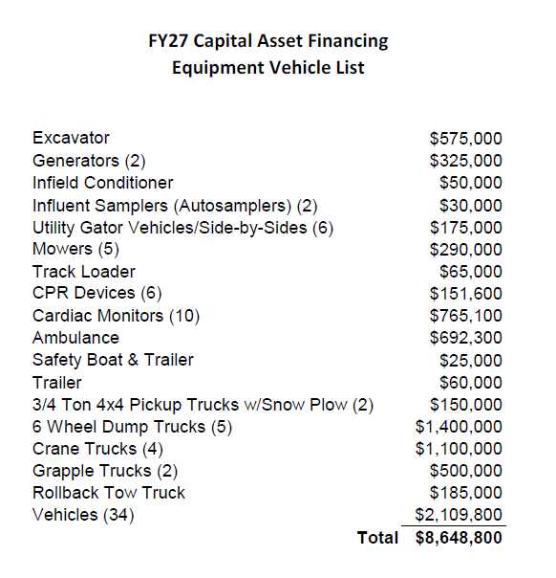Click the CPR Devices (6) entry
The image size is (556, 578).
click(97, 294)
